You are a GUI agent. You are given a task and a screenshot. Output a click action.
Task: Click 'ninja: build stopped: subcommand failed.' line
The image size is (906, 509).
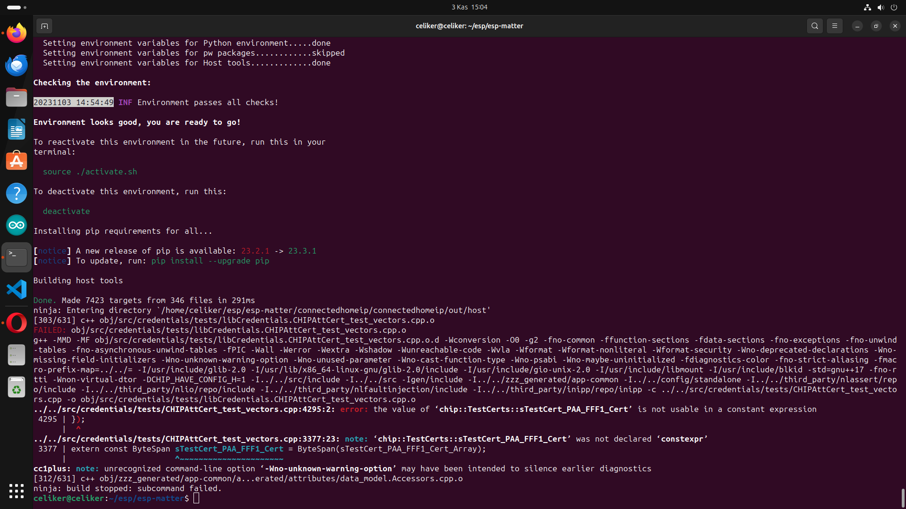[127, 488]
